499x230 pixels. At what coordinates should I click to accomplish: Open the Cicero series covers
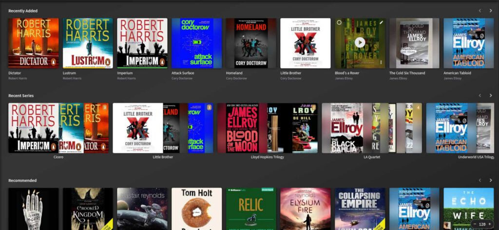(58, 128)
